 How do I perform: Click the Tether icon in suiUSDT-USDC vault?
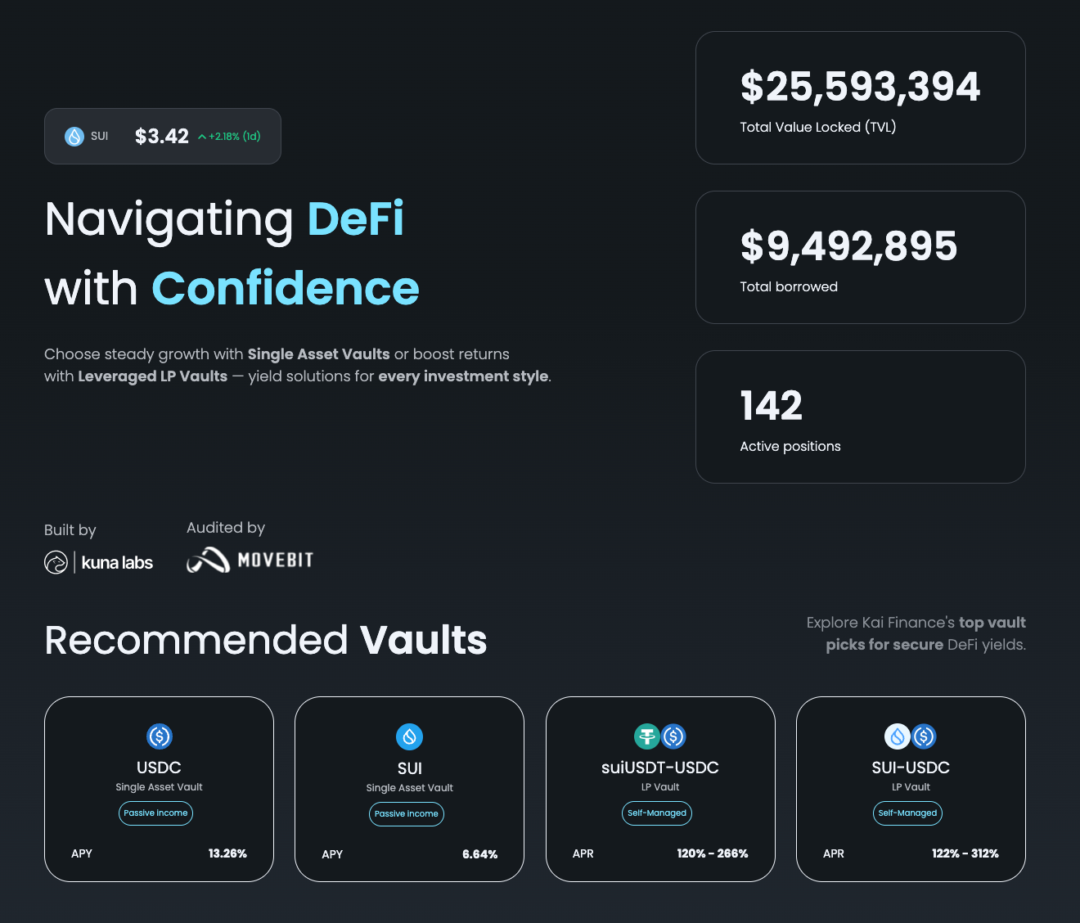(x=647, y=736)
